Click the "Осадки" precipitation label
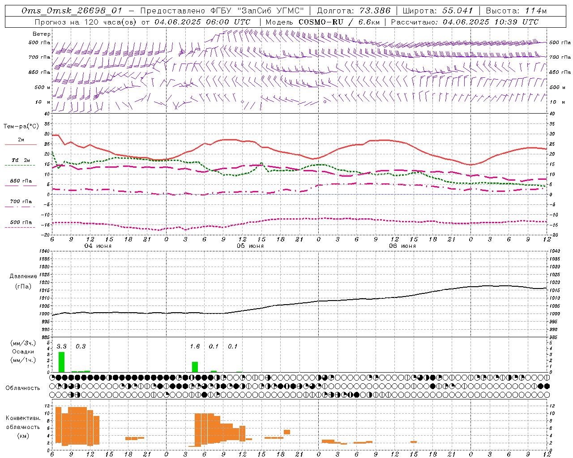The height and width of the screenshot is (458, 573). (23, 352)
